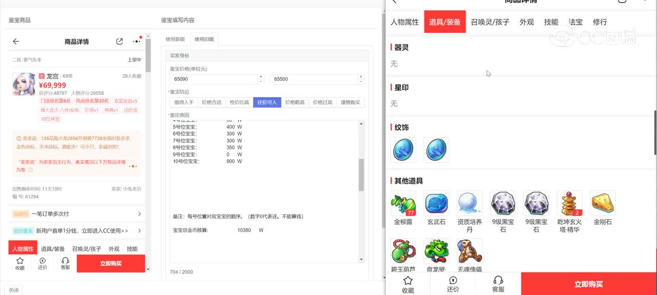Viewport: 657px width, 295px height.
Task: Expand the 一笔订单多次付 row
Action: (x=140, y=214)
